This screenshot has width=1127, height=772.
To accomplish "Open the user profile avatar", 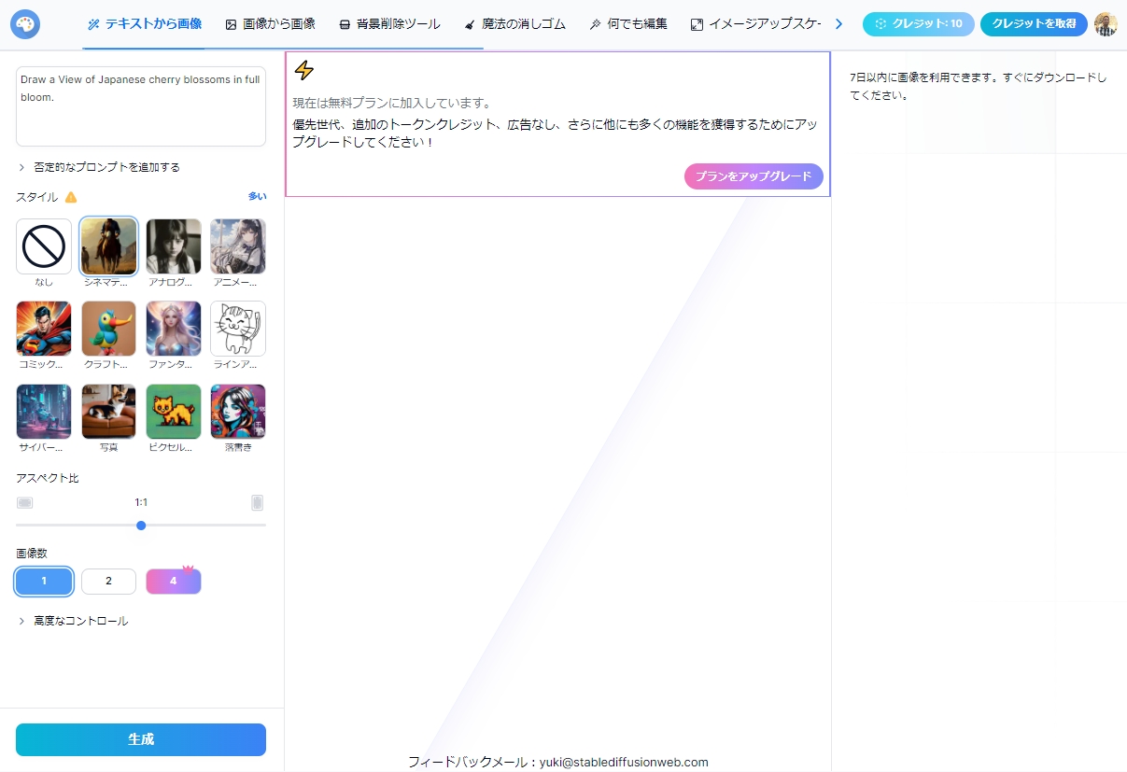I will pos(1106,24).
